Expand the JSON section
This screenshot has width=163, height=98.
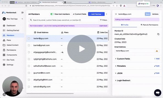[x=119, y=73]
